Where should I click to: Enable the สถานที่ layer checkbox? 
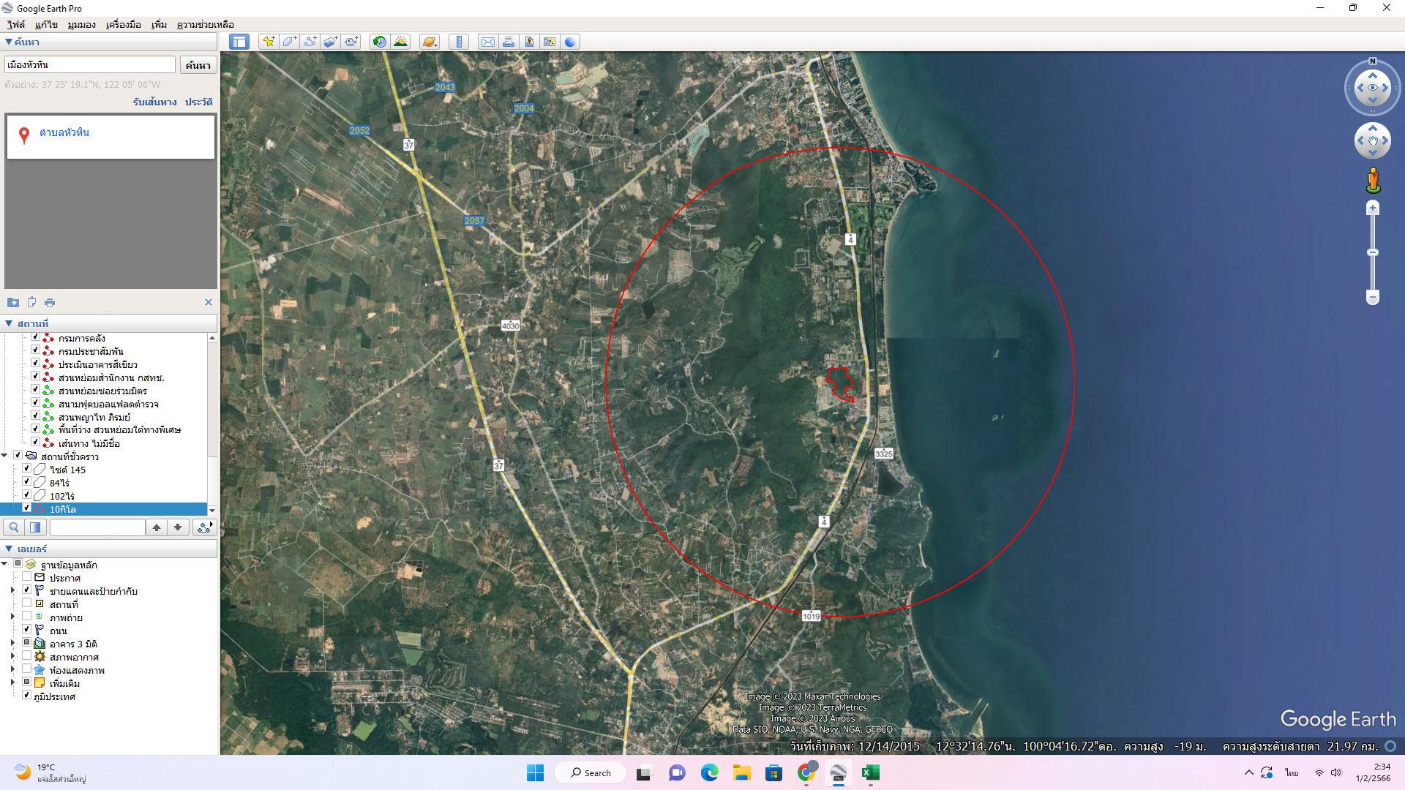pos(27,603)
